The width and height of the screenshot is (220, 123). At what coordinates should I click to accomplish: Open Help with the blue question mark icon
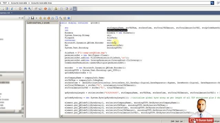coord(69,18)
